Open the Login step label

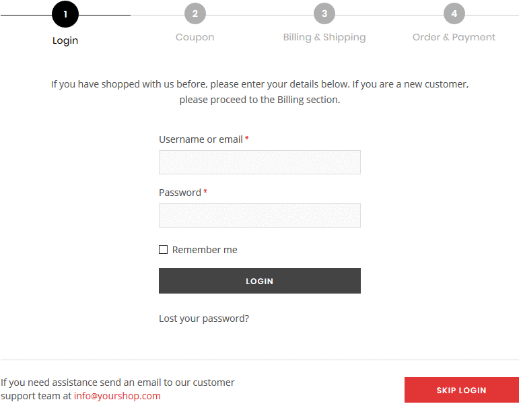(65, 40)
